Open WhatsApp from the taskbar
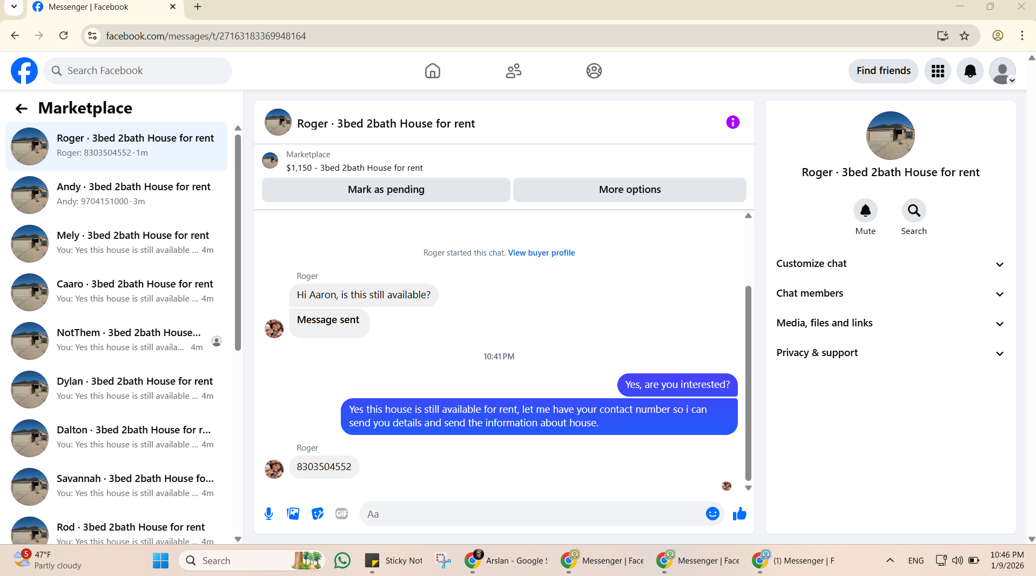 pyautogui.click(x=342, y=560)
